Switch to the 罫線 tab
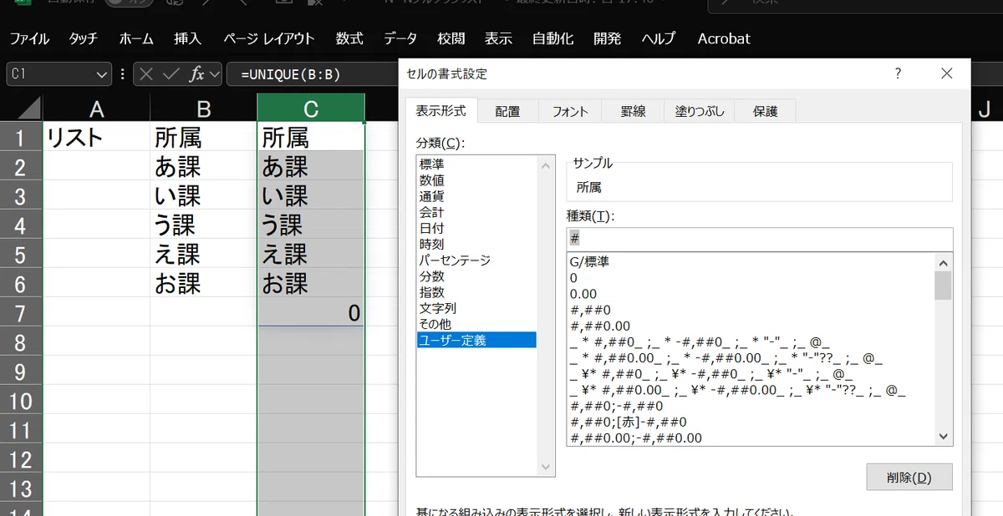 (x=633, y=111)
